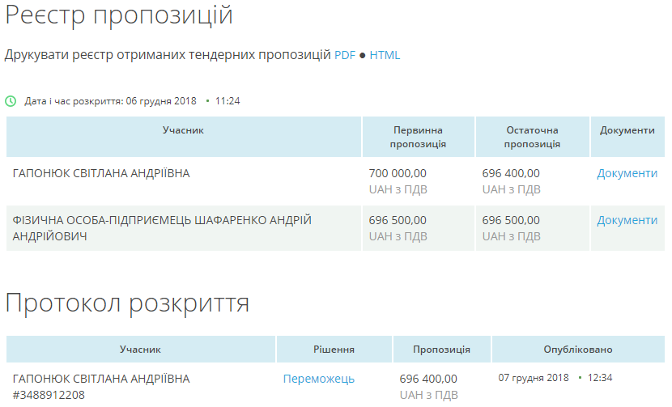Image resolution: width=672 pixels, height=407 pixels.
Task: Click the Остаточна пропозиція column header
Action: (x=532, y=137)
